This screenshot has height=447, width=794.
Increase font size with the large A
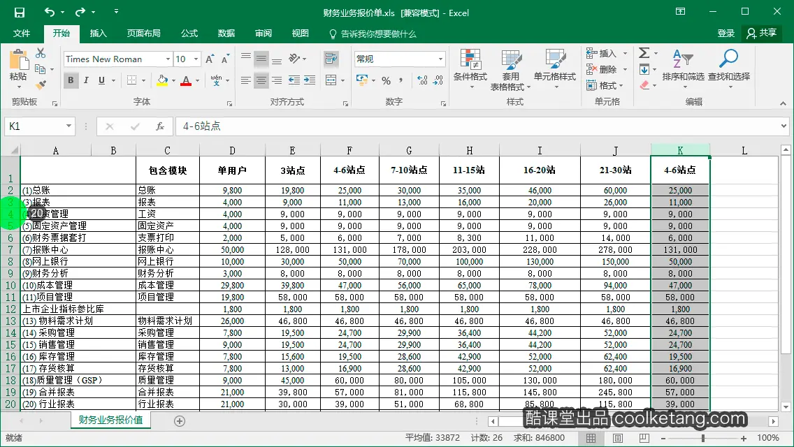click(210, 59)
